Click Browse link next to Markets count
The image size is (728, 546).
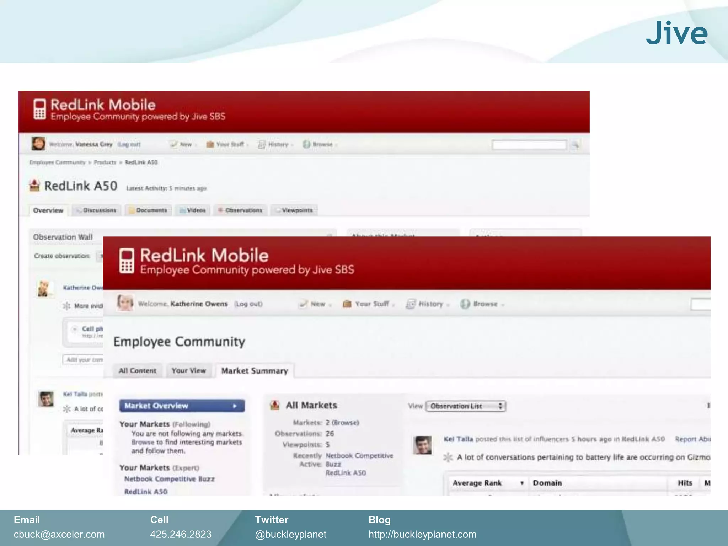coord(345,423)
